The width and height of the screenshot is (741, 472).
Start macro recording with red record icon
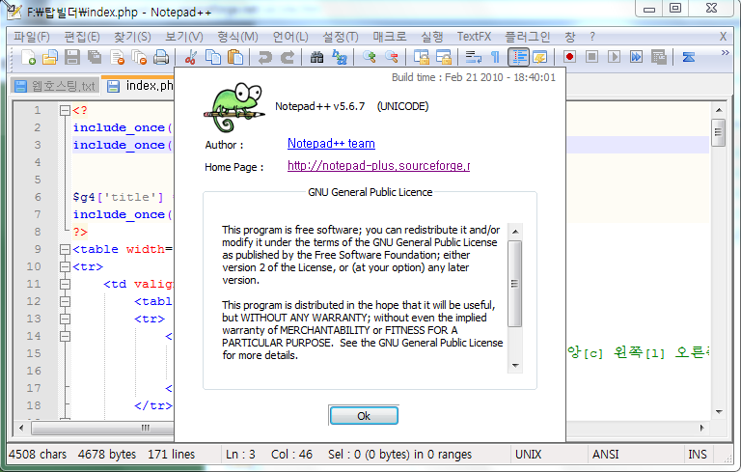570,58
